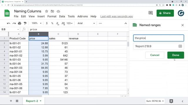Click the Redo icon in toolbar

click(14, 23)
